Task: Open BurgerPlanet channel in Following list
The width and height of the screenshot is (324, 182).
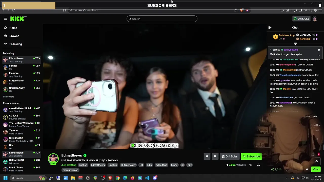Action: click(22, 82)
